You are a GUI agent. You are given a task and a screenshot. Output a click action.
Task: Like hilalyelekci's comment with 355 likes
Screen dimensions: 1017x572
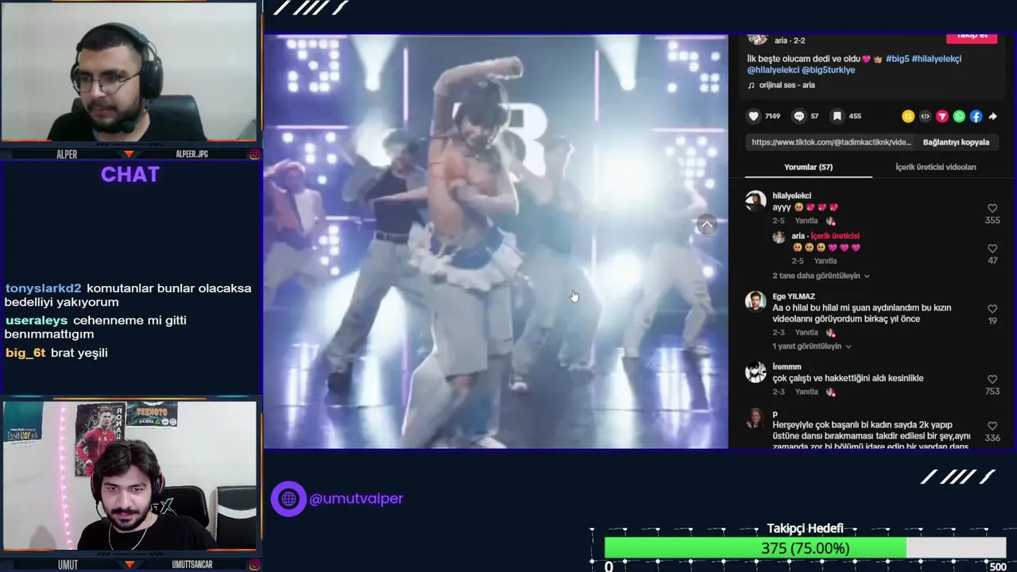pos(992,208)
